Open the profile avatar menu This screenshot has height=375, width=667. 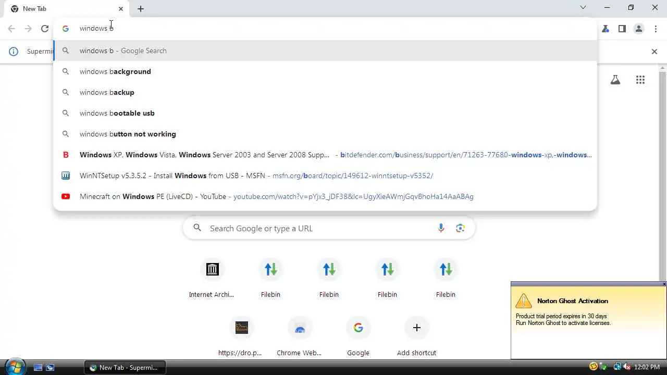point(638,29)
